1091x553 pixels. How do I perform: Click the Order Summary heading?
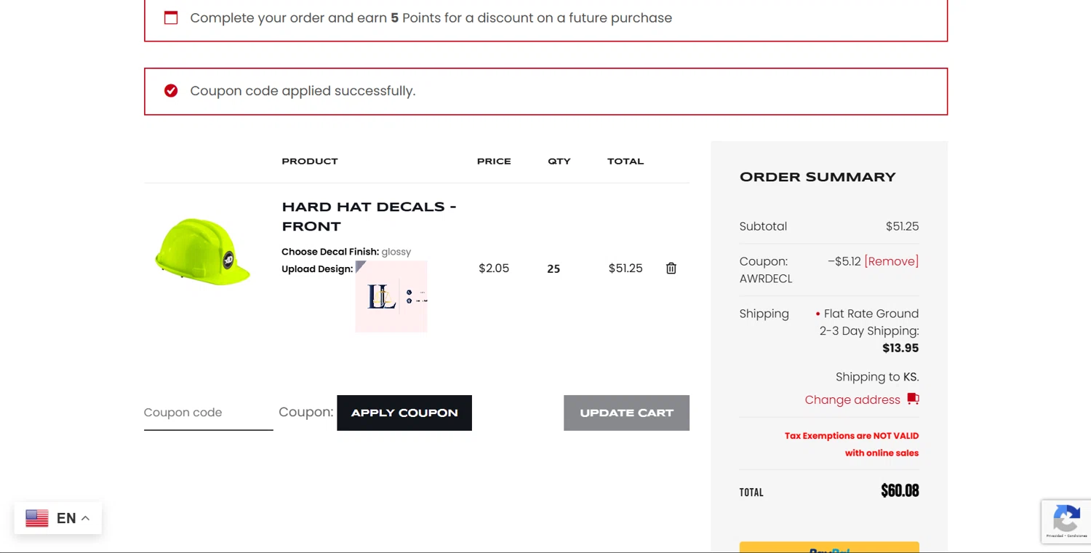pyautogui.click(x=818, y=177)
